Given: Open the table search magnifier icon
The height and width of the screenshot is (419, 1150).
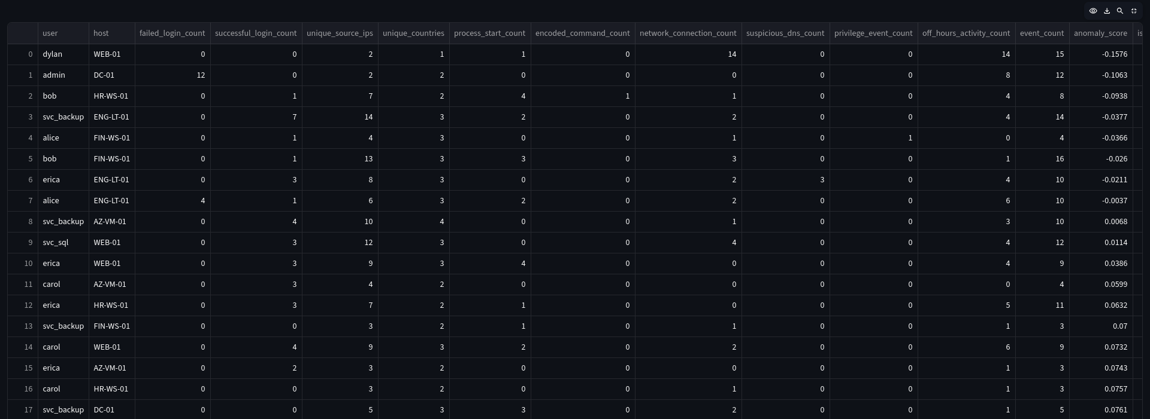Looking at the screenshot, I should click(x=1120, y=11).
